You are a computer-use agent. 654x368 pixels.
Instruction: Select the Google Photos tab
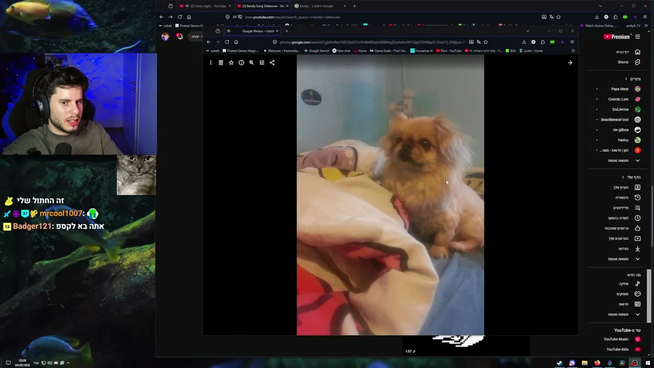[x=252, y=31]
